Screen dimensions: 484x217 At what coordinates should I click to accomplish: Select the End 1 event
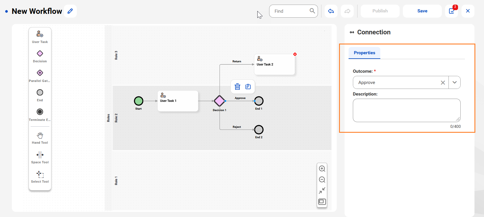pos(259,101)
